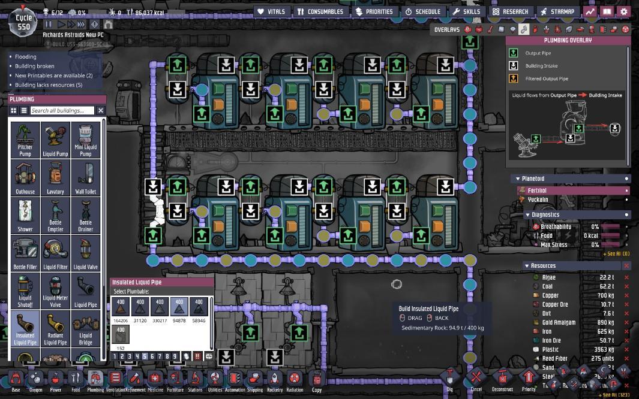Choose the Liquid Bridge building
Image resolution: width=639 pixels, height=399 pixels.
coord(86,328)
